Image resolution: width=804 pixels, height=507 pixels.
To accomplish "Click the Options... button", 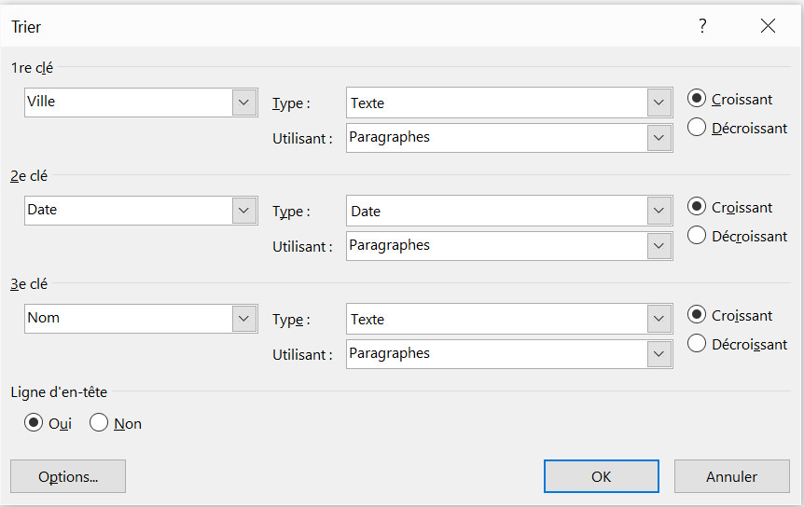I will coord(68,476).
